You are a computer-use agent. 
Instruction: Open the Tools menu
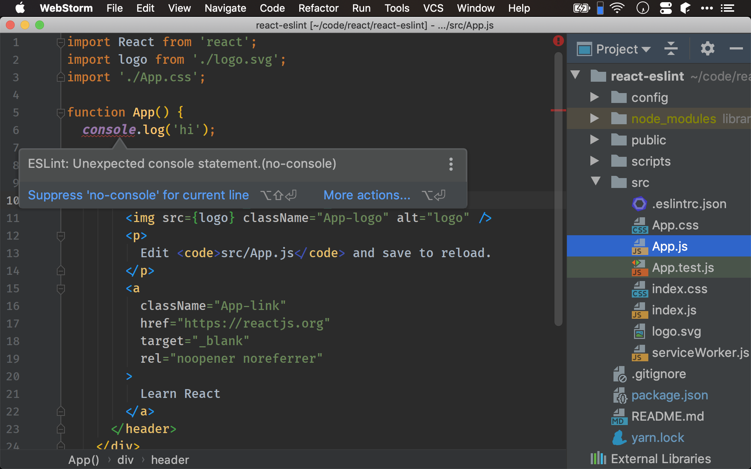click(x=397, y=8)
